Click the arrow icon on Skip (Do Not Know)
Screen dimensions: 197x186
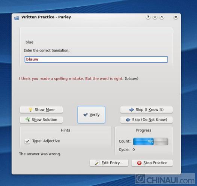pos(128,120)
